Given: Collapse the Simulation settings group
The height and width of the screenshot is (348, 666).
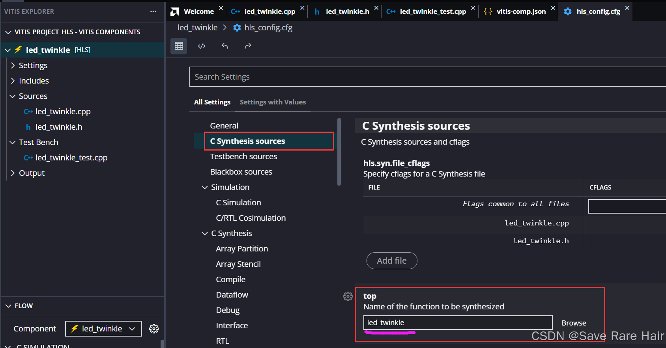Looking at the screenshot, I should 205,187.
